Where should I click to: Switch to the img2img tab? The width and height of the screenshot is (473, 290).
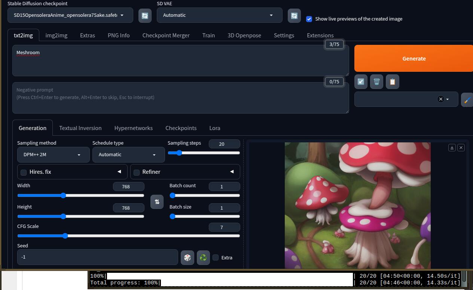[57, 36]
